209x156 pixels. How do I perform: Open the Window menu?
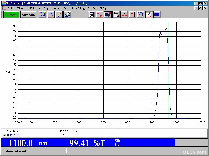[x=92, y=9]
